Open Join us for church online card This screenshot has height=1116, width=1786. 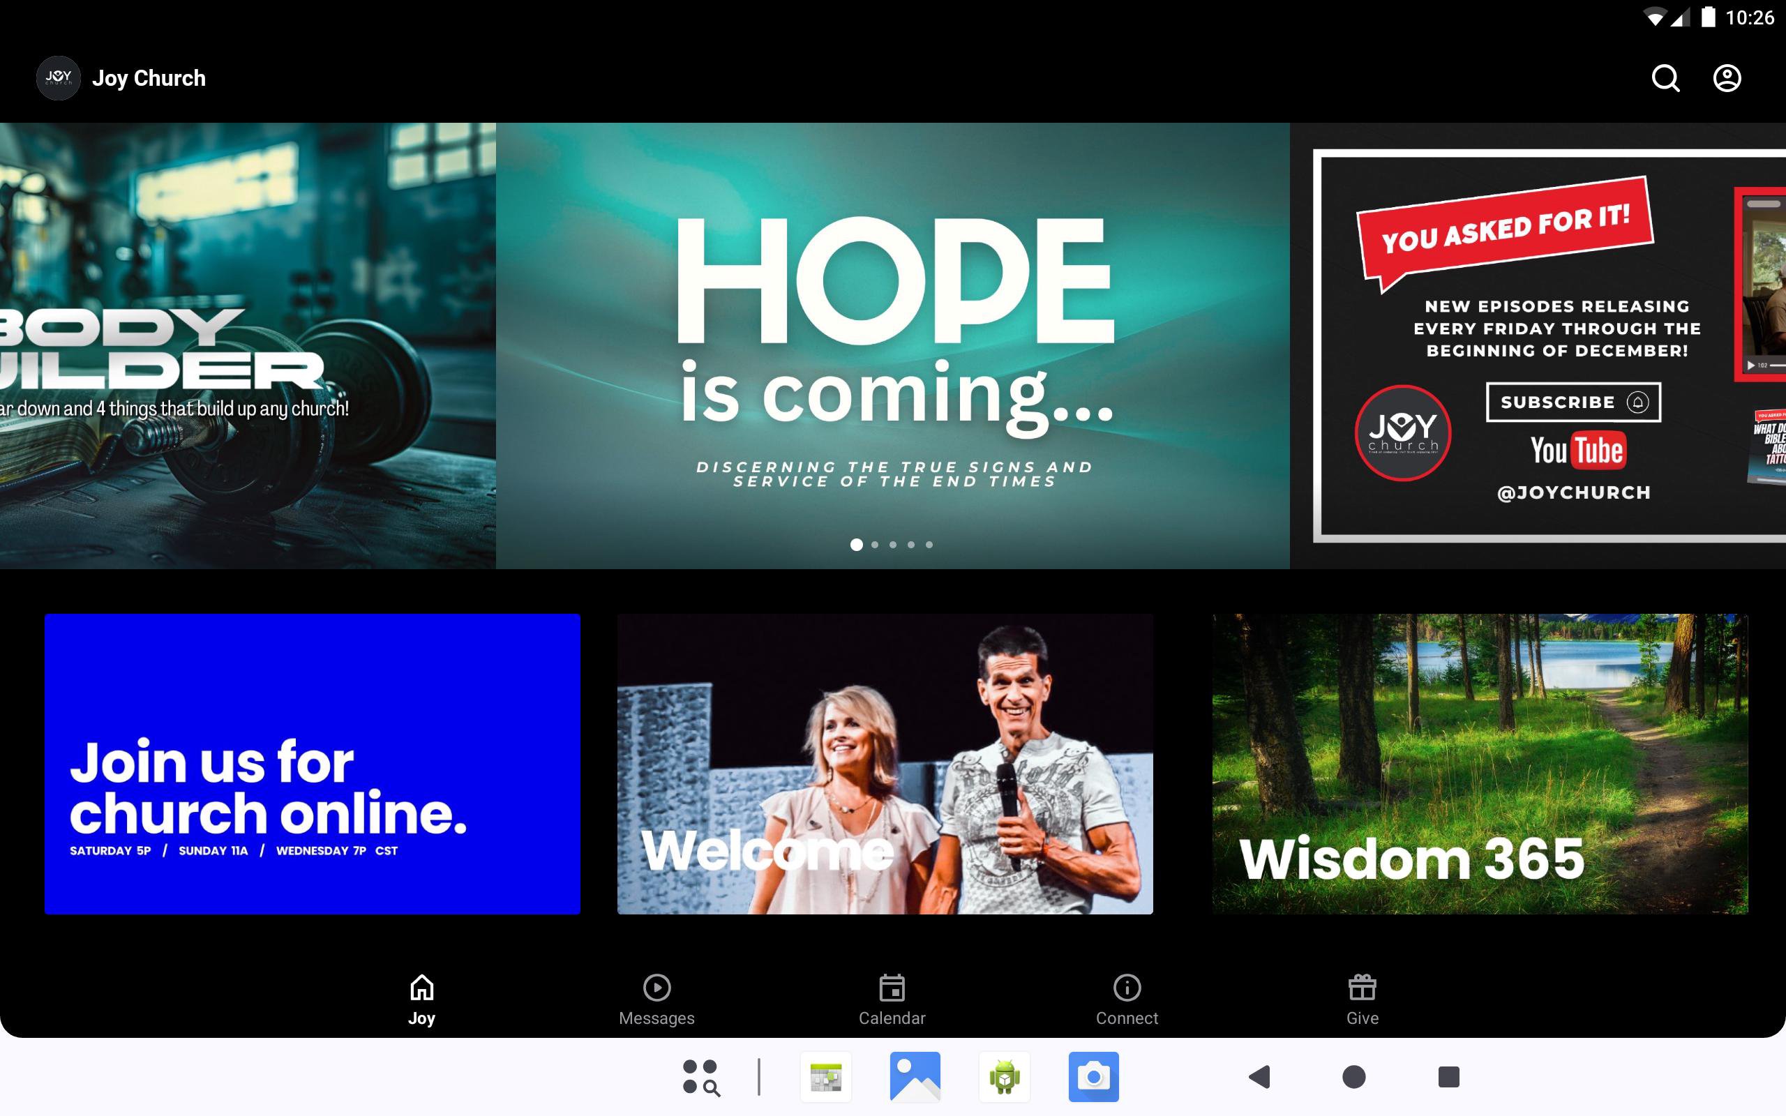point(312,764)
